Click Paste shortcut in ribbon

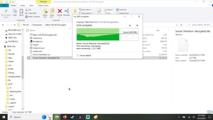click(x=33, y=17)
